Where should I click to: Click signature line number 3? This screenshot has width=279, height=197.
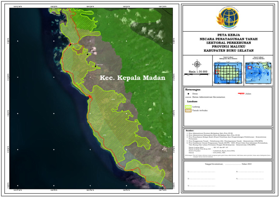[201, 186]
